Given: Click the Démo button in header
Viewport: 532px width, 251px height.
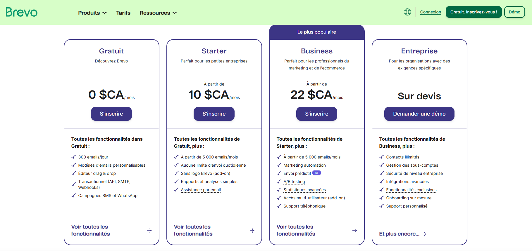Looking at the screenshot, I should coord(514,12).
